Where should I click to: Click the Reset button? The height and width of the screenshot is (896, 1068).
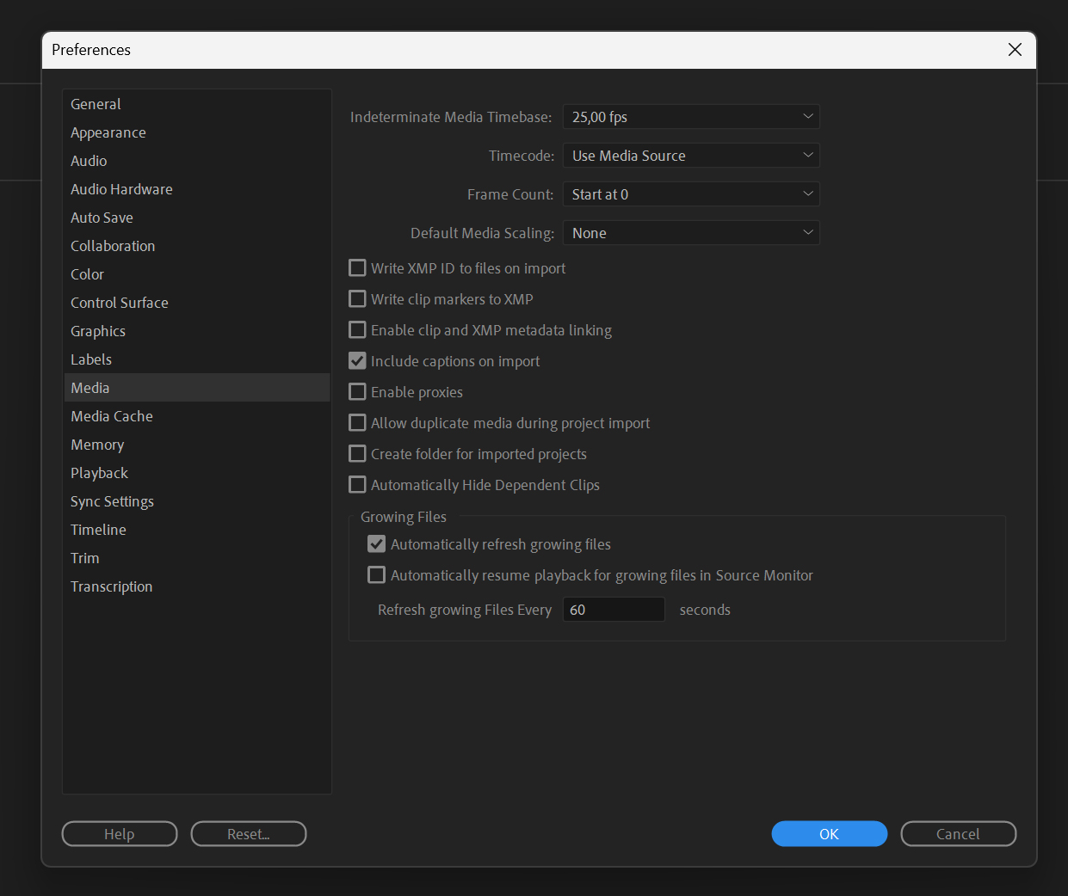(x=248, y=833)
